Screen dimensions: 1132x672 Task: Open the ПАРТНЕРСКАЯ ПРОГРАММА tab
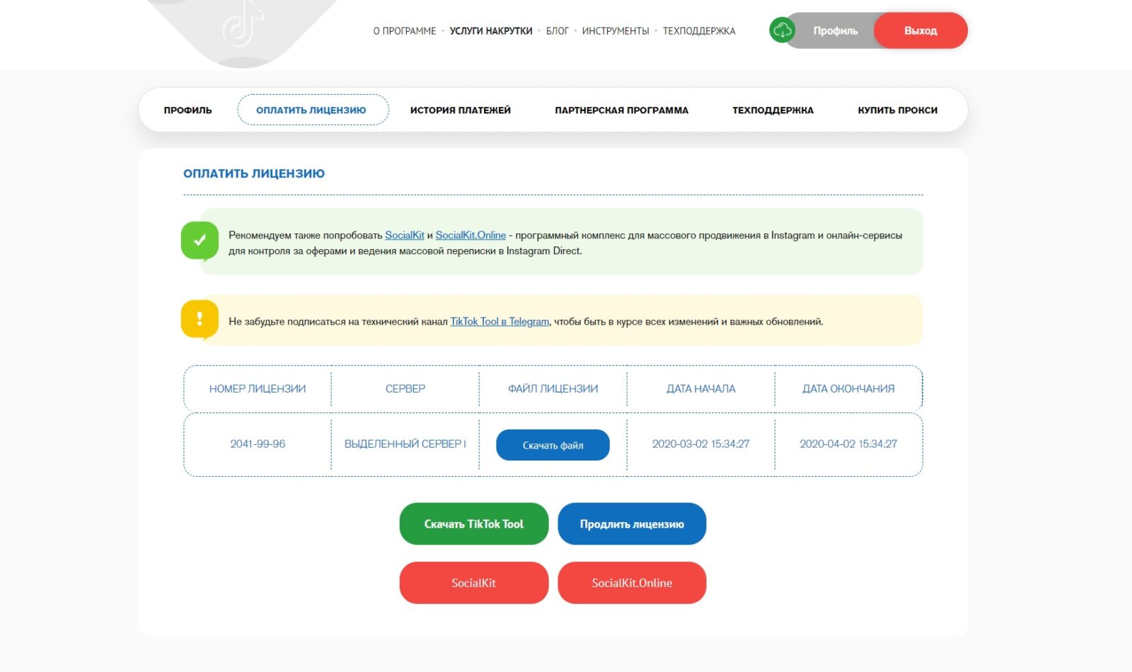[622, 110]
